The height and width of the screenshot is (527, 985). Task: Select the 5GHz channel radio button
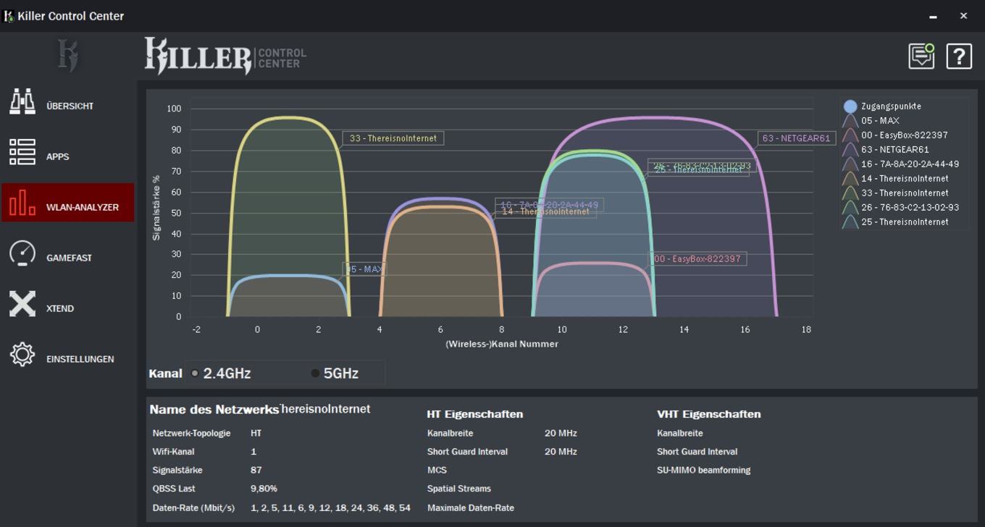click(x=315, y=374)
